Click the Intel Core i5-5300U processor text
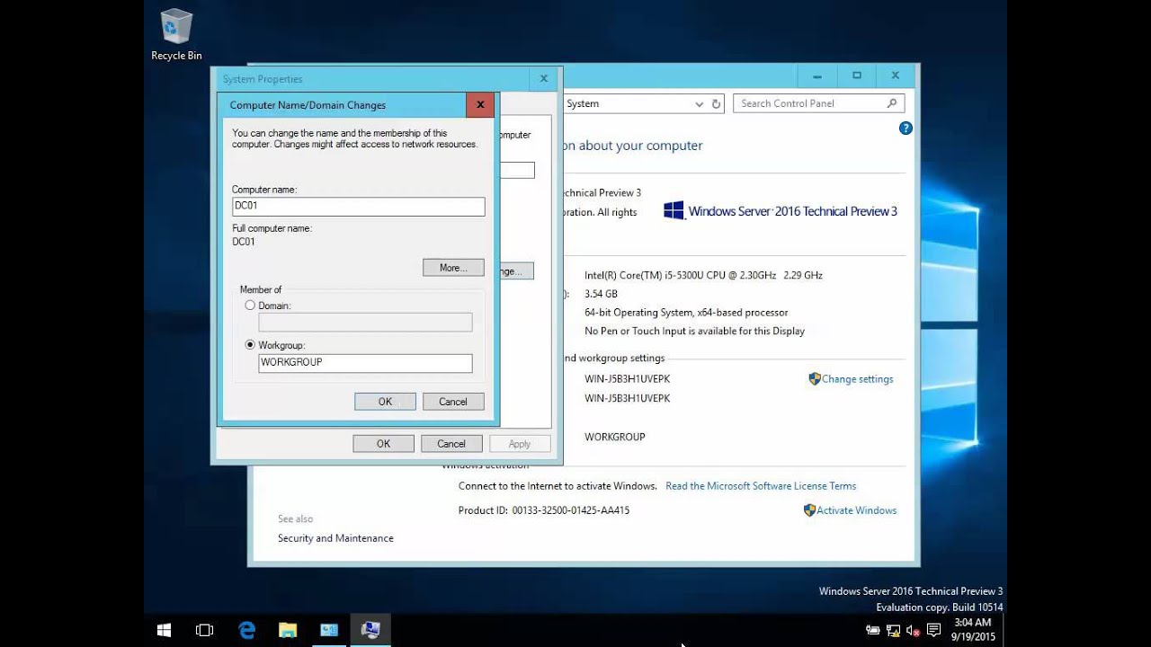 tap(703, 276)
